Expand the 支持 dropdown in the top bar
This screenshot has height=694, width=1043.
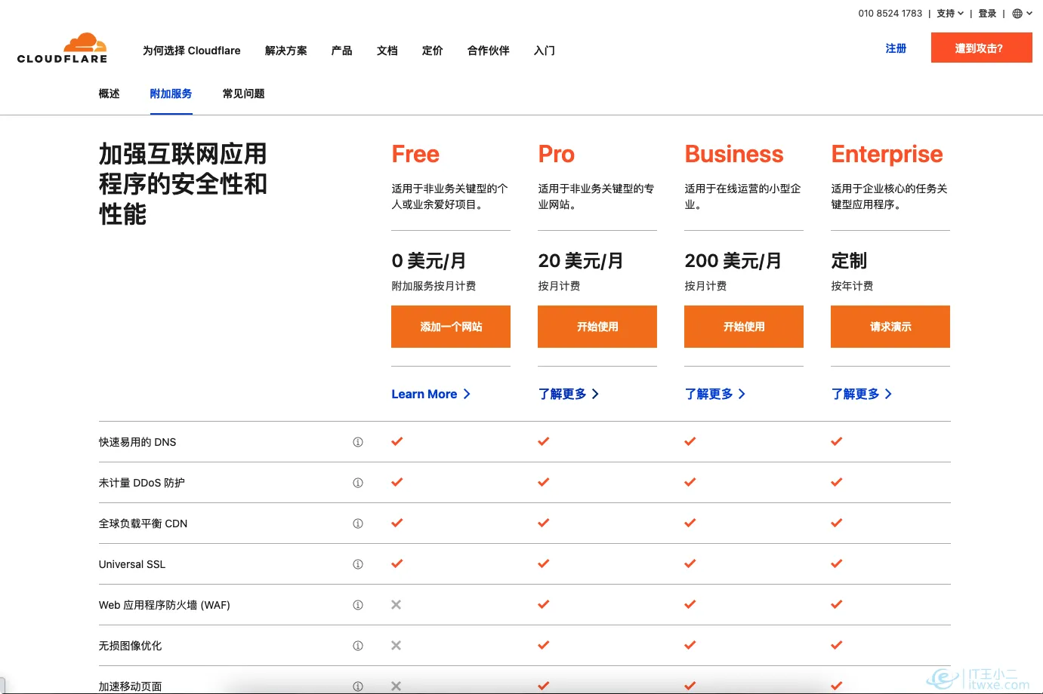(949, 13)
